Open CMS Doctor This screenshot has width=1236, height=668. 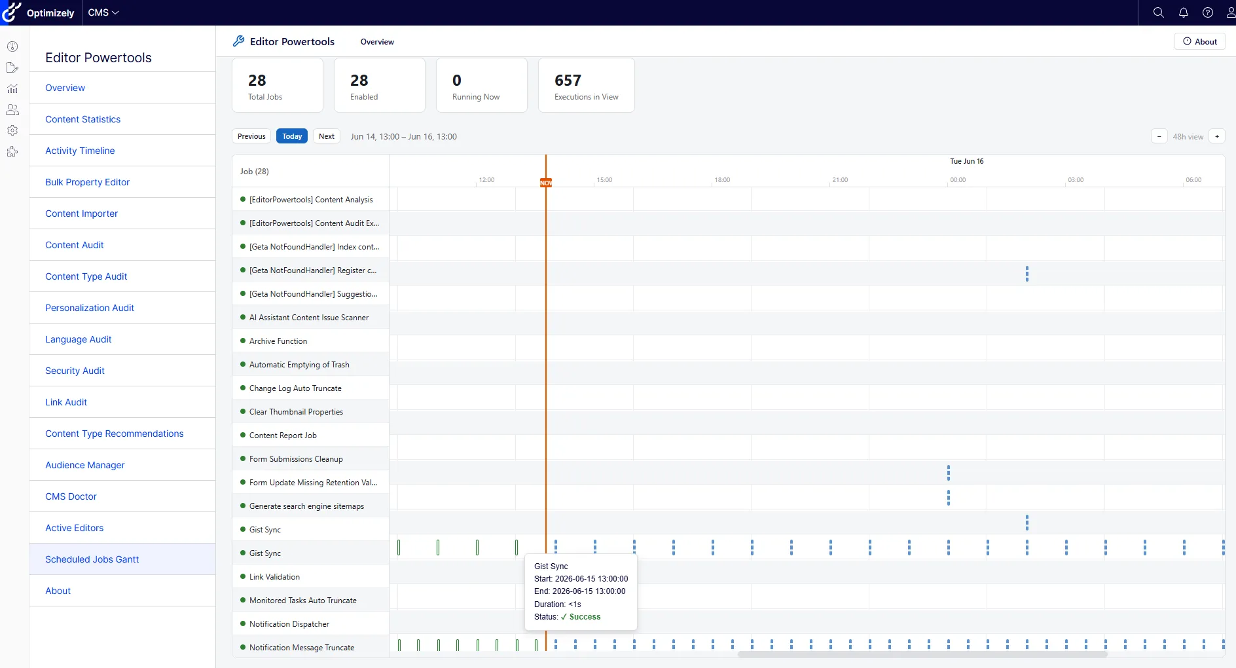(x=122, y=496)
